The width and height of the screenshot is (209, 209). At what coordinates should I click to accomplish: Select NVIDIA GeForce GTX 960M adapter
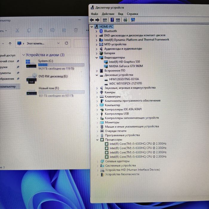pos(126,66)
